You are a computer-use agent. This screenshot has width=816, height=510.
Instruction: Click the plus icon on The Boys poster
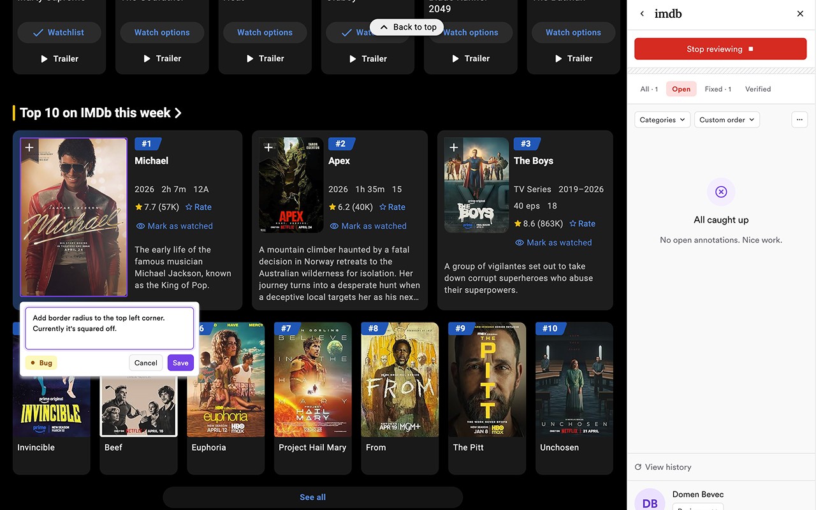(x=454, y=147)
